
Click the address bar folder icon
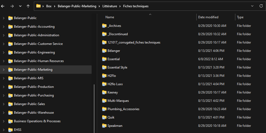point(38,6)
